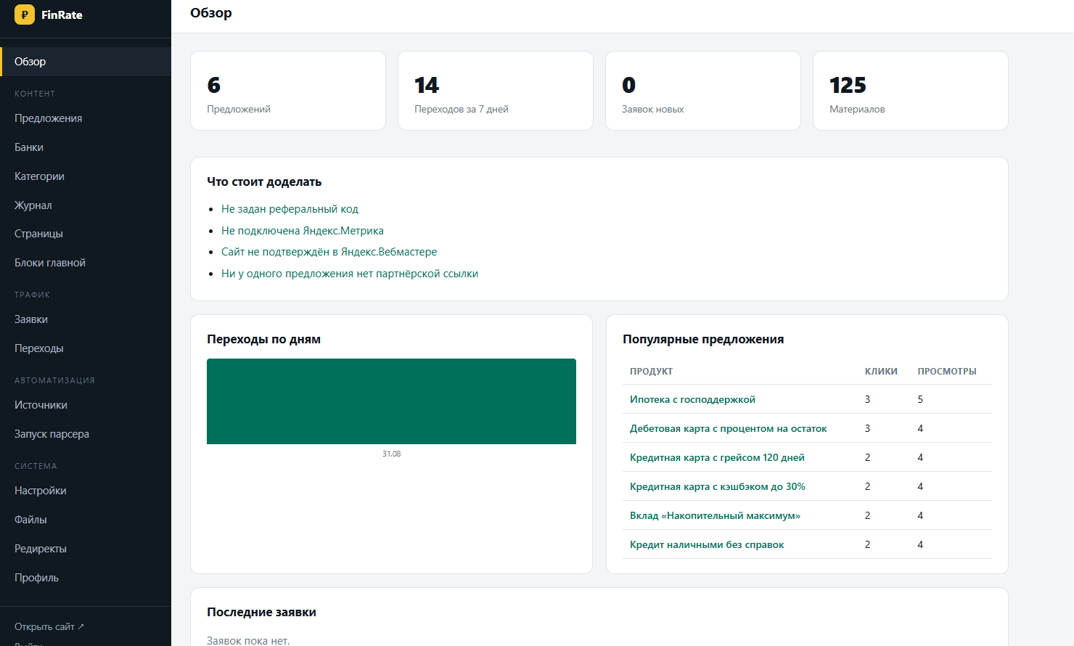Viewport: 1074px width, 646px height.
Task: Click clicks value 3 in Дебетовая карта row
Action: 867,428
